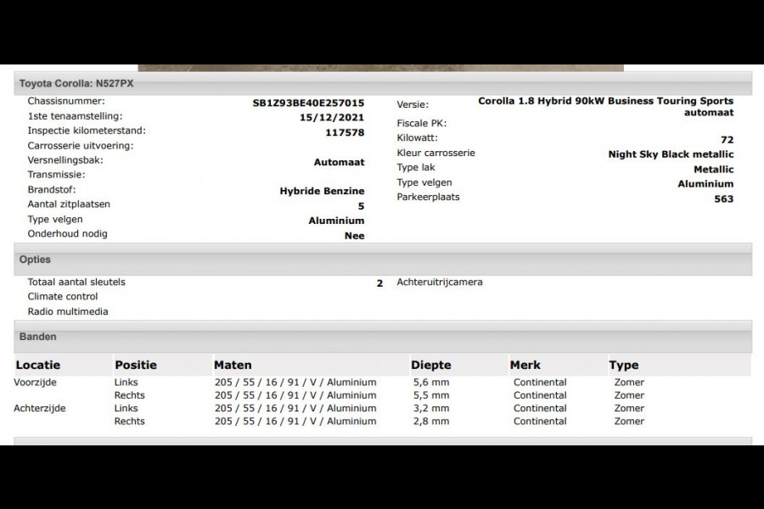Select the Hybride Benzine fuel value
This screenshot has width=764, height=509.
[322, 191]
